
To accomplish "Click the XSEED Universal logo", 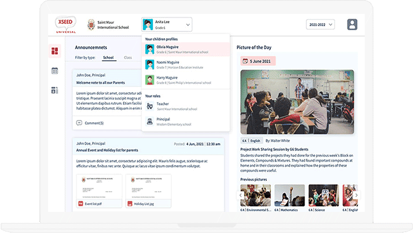I will point(65,24).
